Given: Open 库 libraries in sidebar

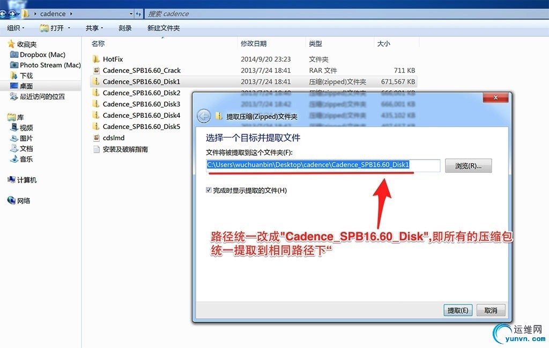Looking at the screenshot, I should click(x=16, y=117).
